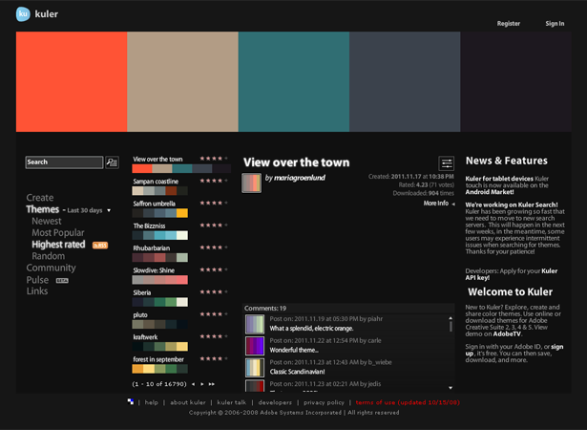Click the Kuler logo icon
This screenshot has height=430, width=587.
click(x=23, y=13)
